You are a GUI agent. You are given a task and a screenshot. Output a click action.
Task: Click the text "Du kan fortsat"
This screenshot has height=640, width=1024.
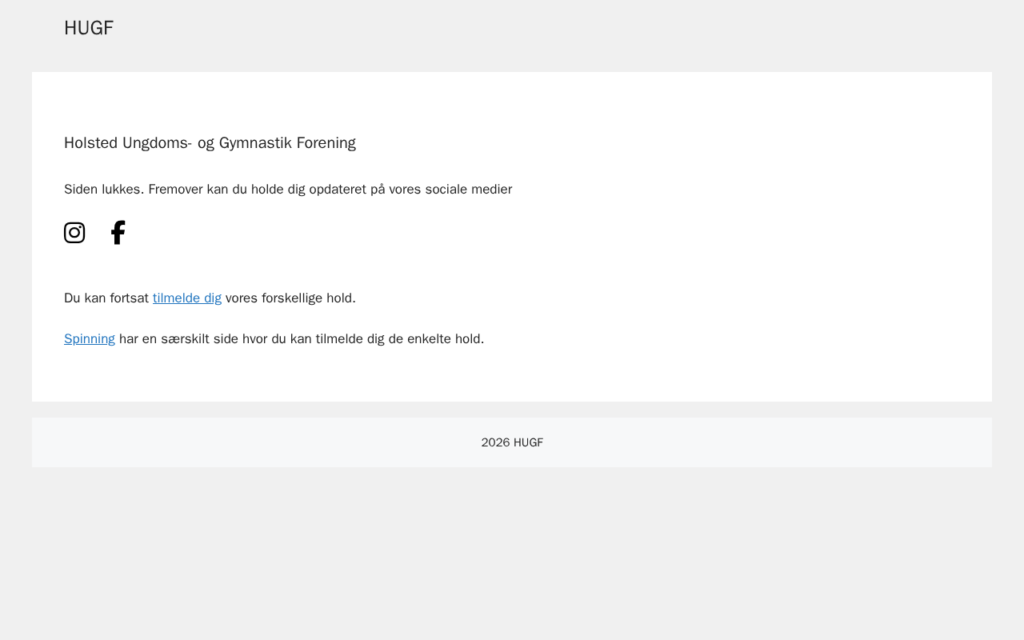coord(106,298)
